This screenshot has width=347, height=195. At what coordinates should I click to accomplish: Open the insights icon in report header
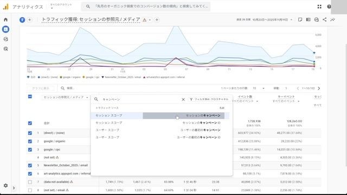(x=317, y=19)
